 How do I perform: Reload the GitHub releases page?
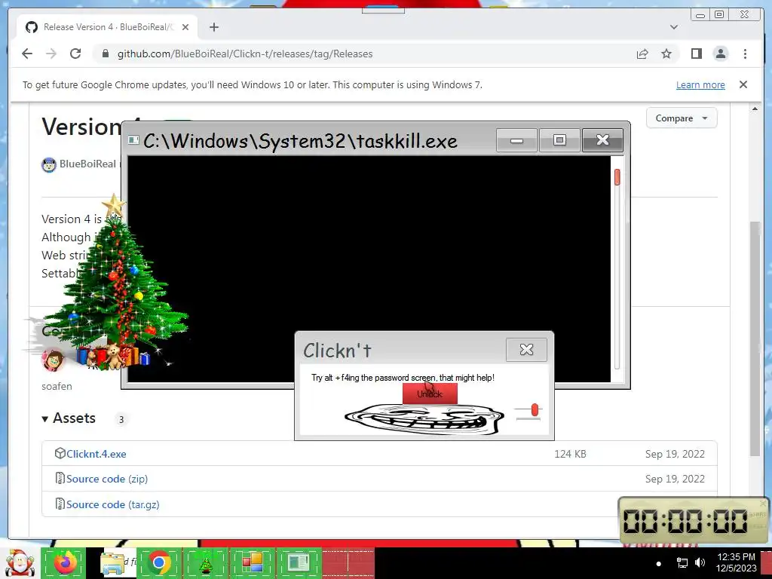pos(75,54)
